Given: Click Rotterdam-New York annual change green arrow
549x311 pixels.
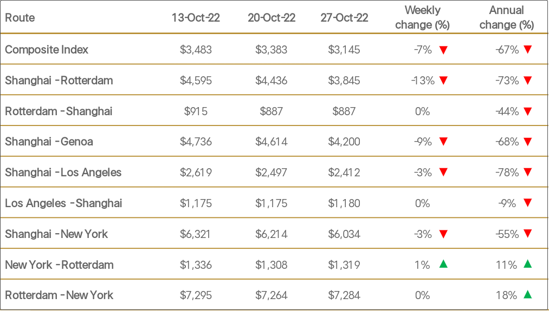Looking at the screenshot, I should [528, 295].
